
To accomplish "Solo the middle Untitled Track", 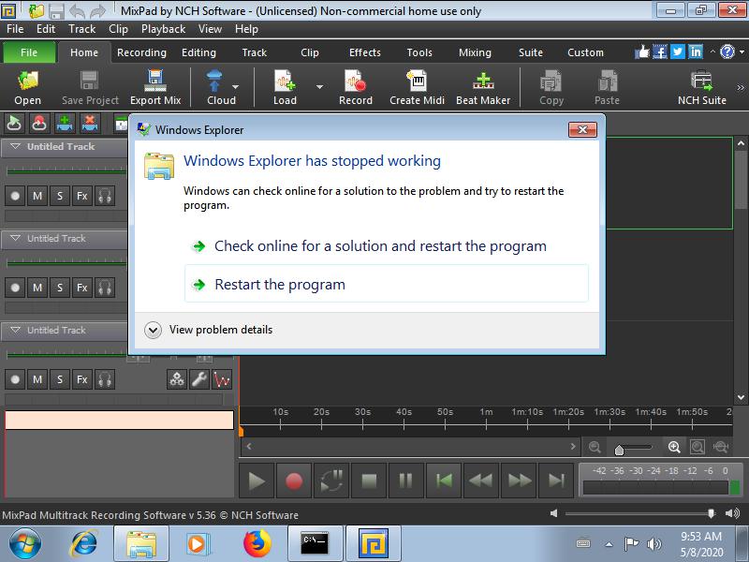I will [60, 288].
